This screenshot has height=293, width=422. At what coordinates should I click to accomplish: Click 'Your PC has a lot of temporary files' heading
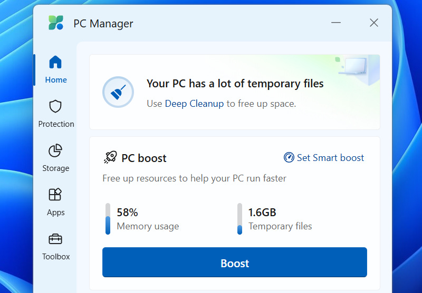pos(235,84)
